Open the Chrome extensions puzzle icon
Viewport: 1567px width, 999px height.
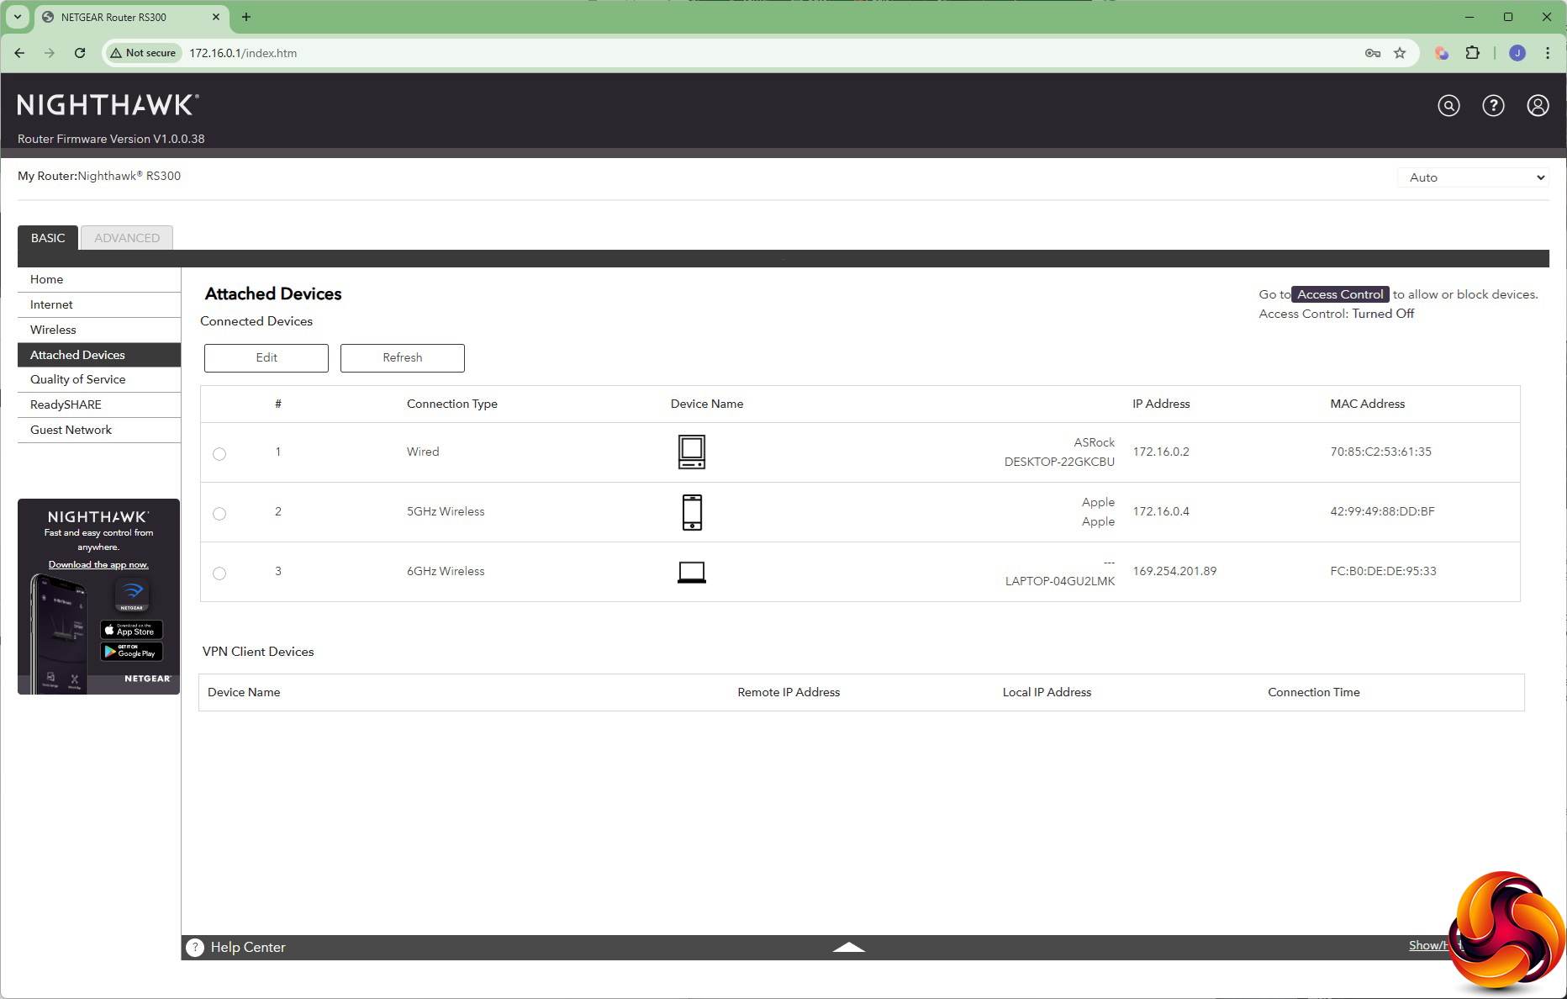click(x=1472, y=53)
